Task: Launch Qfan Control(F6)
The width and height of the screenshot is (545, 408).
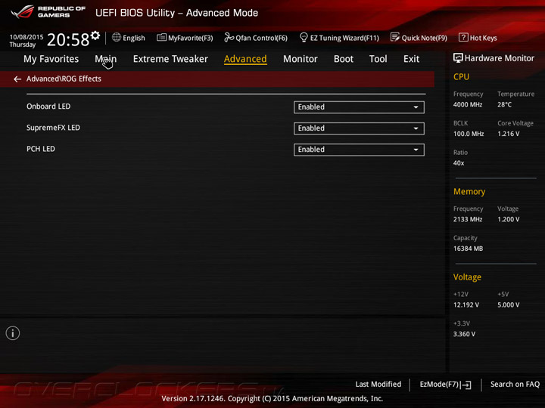Action: (x=256, y=38)
